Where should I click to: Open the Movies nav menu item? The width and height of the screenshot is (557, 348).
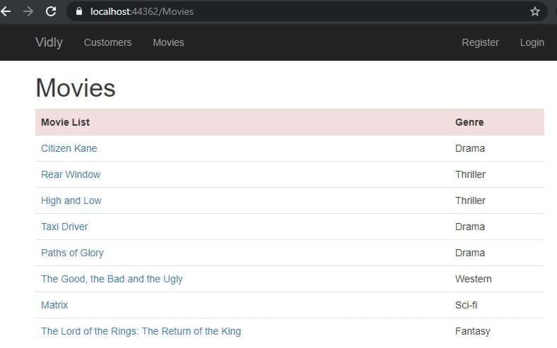(168, 42)
